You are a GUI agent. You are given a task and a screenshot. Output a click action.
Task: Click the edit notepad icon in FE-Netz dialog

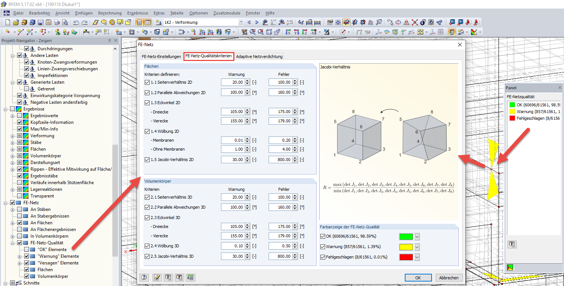tap(157, 277)
